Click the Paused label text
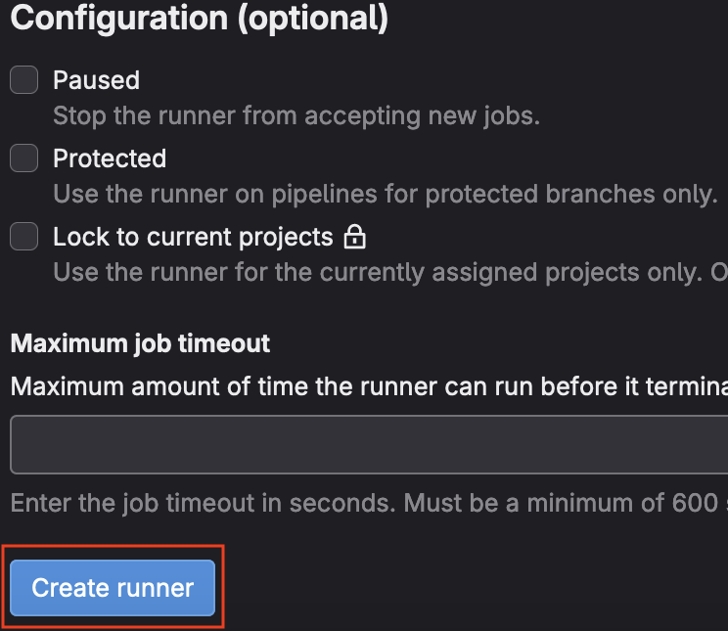The width and height of the screenshot is (728, 631). click(x=96, y=80)
